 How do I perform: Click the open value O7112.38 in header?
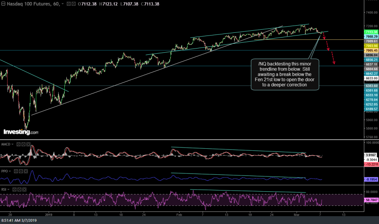click(x=87, y=4)
